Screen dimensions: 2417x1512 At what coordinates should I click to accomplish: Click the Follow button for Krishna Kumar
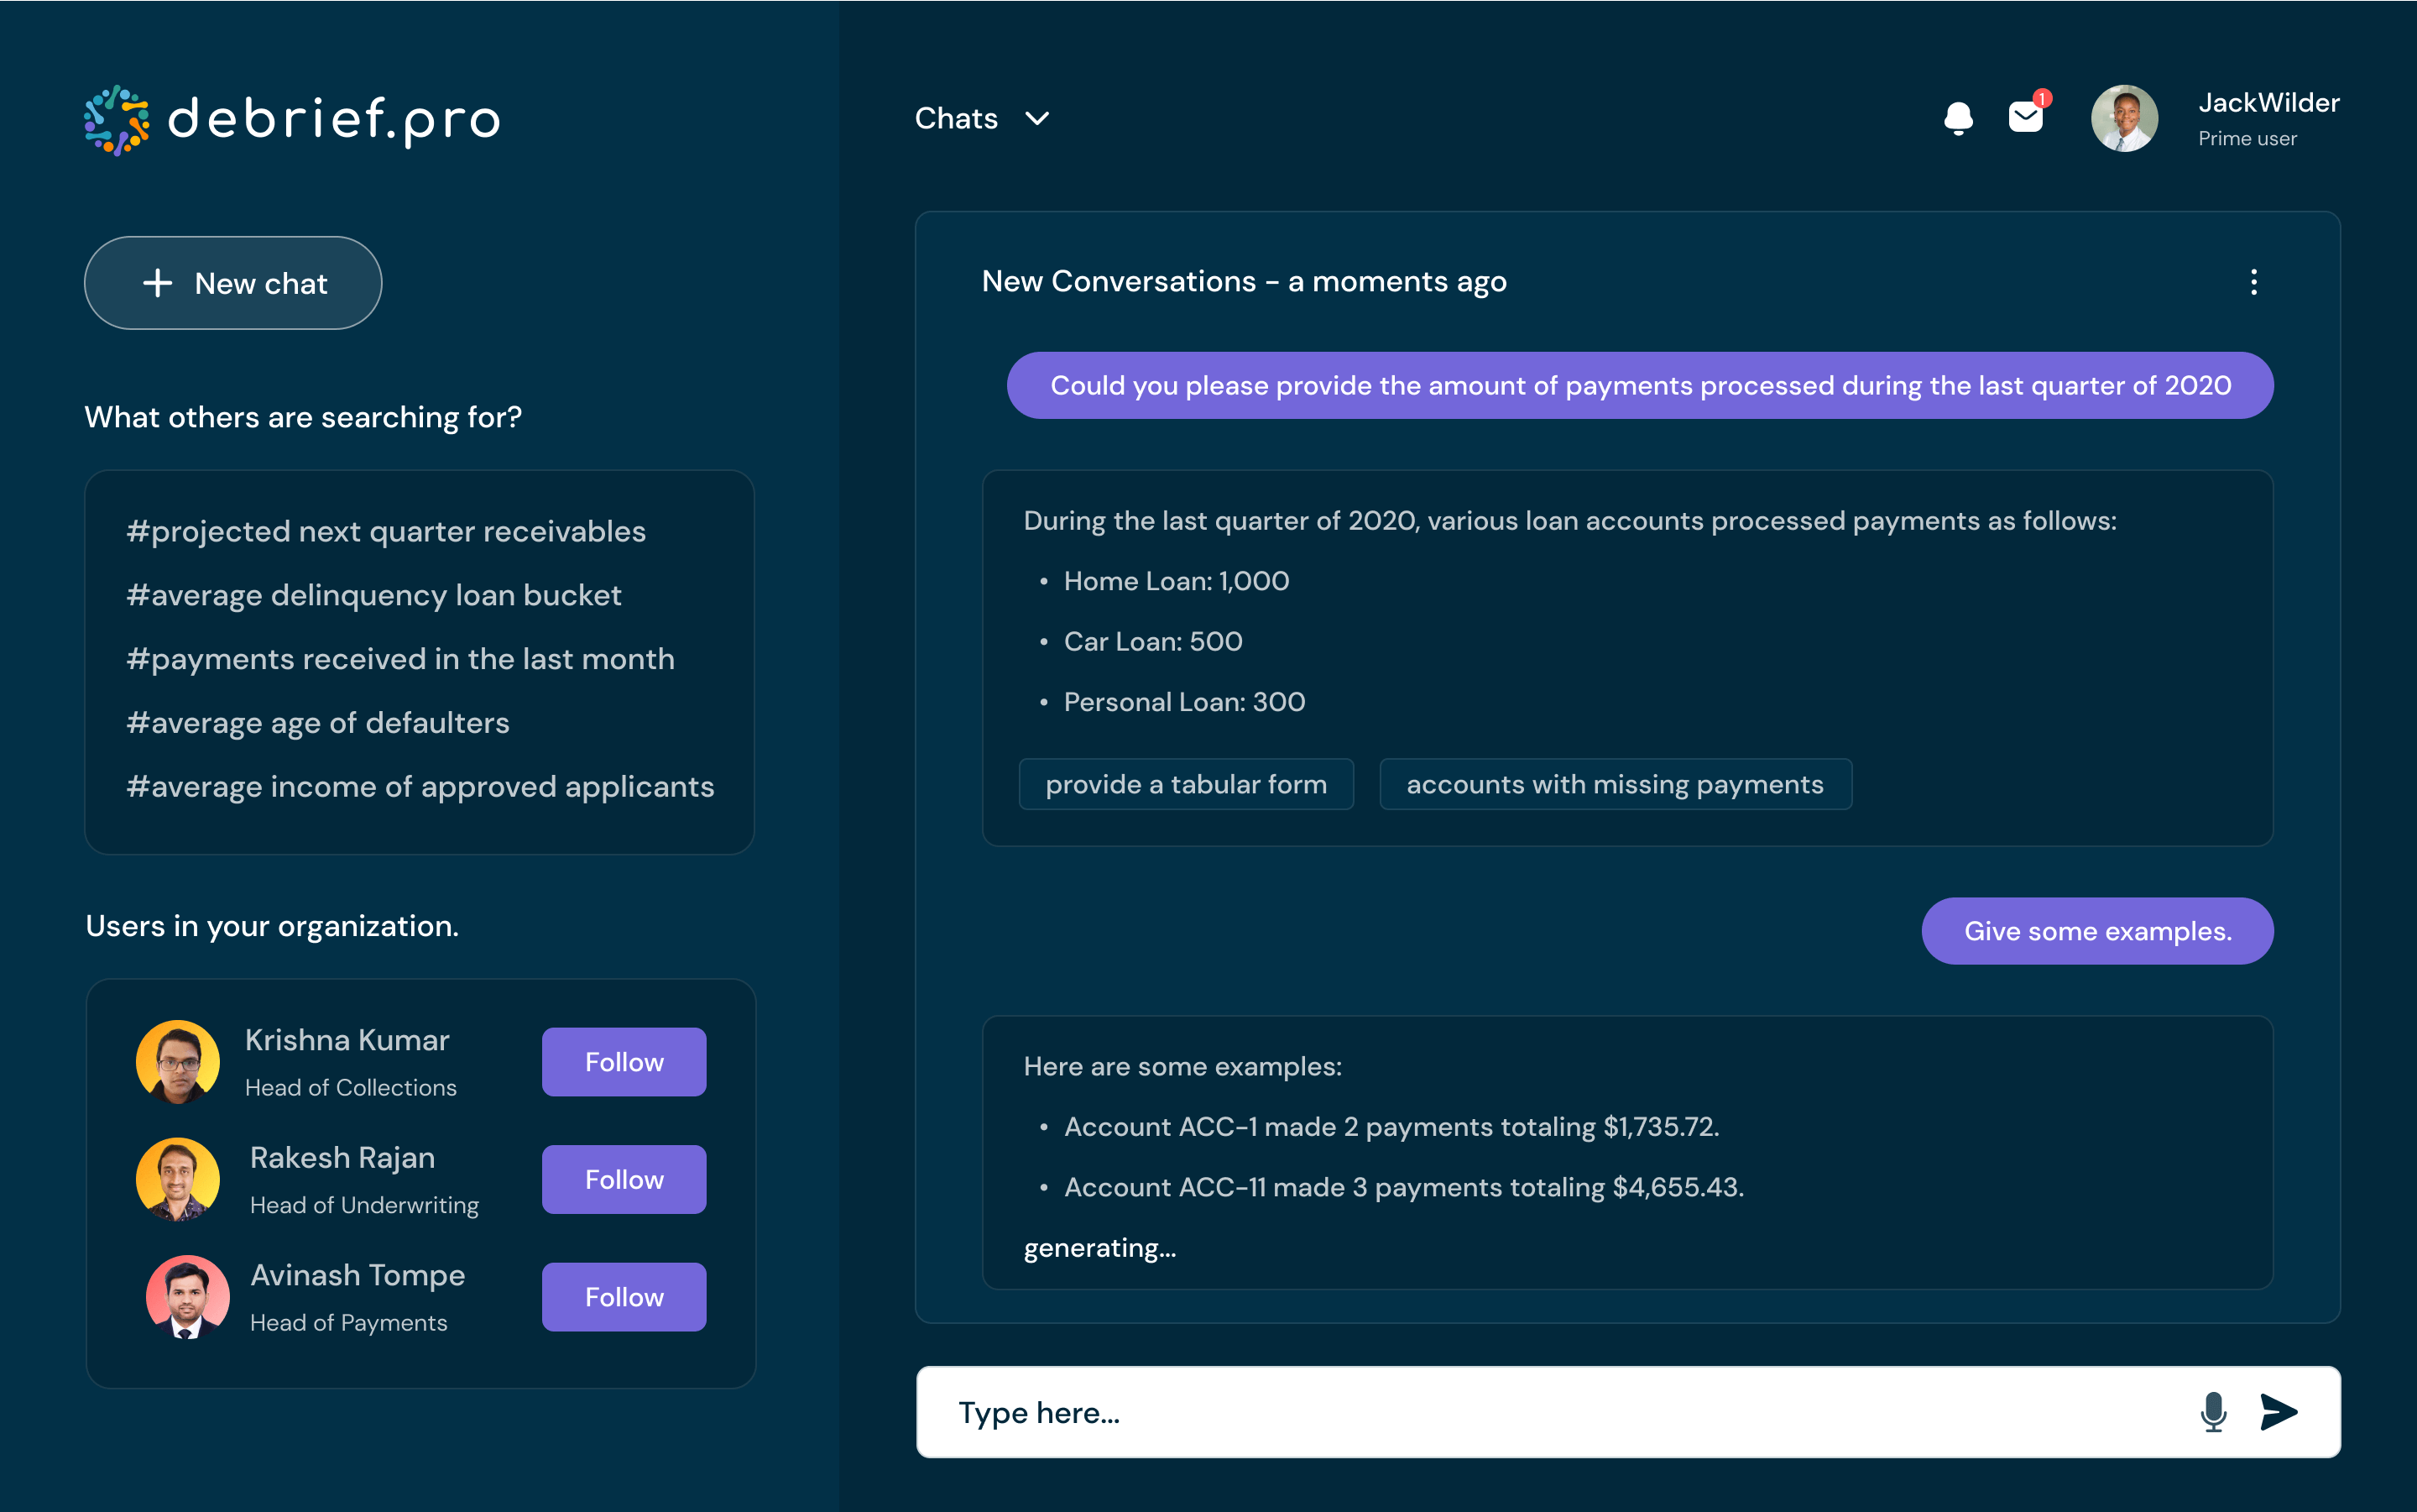624,1061
